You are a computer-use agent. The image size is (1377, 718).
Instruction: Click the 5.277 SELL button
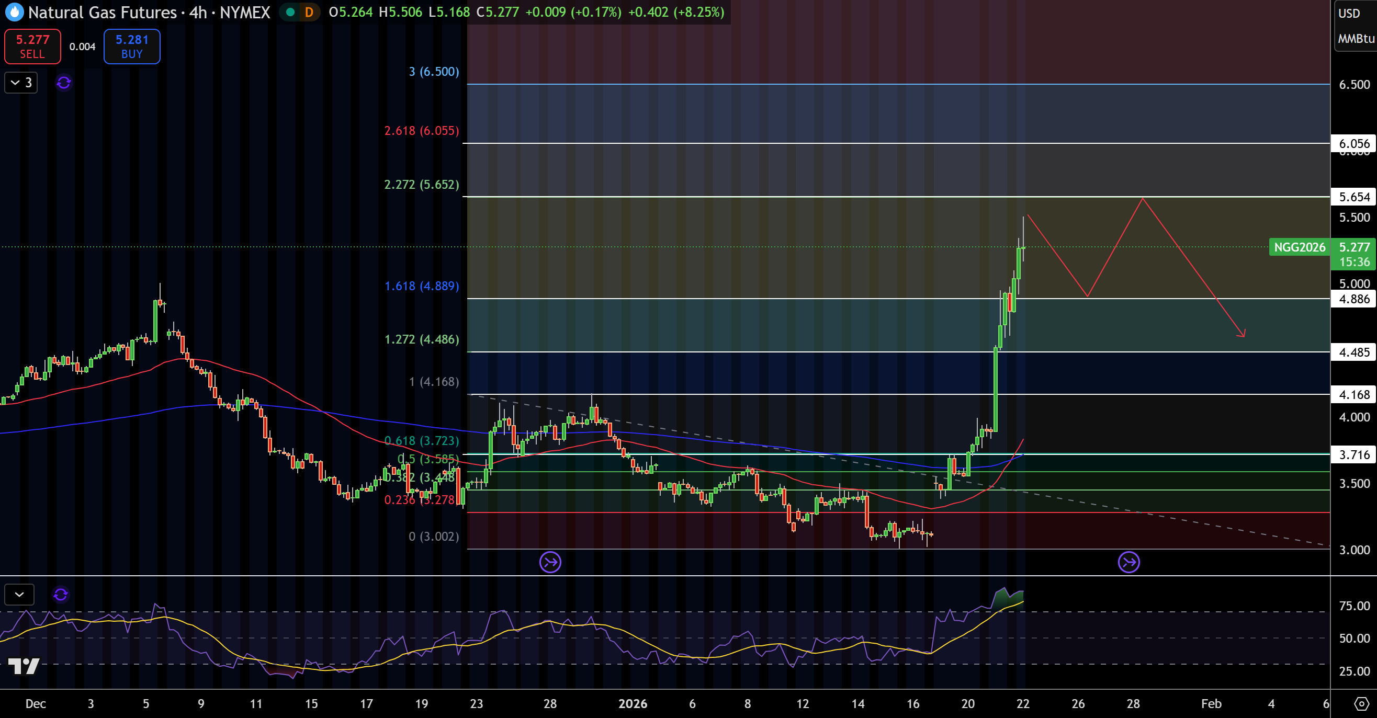click(32, 47)
